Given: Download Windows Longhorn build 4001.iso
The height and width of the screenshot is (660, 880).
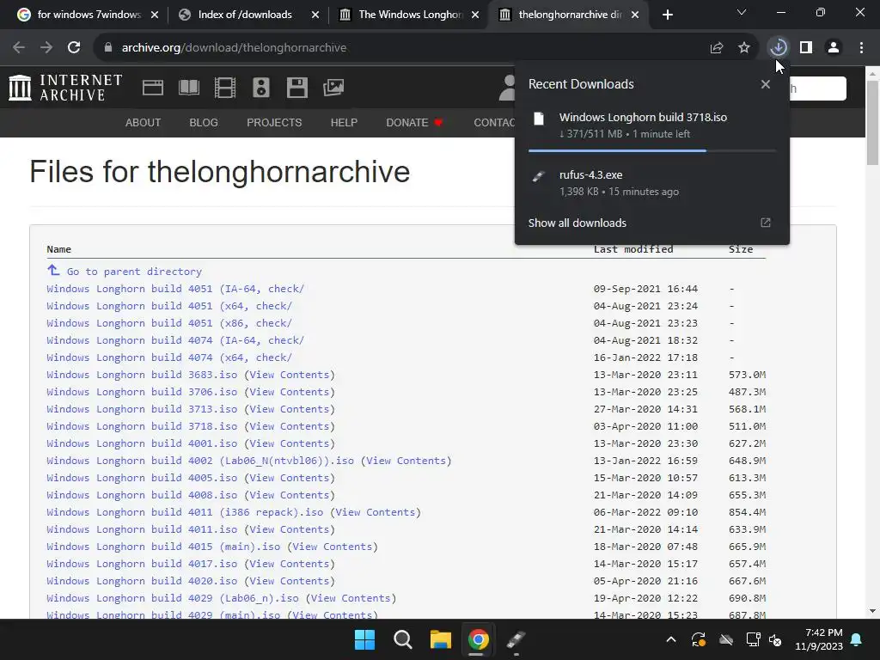Looking at the screenshot, I should [142, 443].
